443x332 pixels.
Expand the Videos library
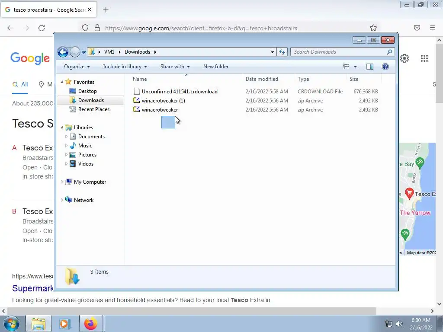click(66, 164)
